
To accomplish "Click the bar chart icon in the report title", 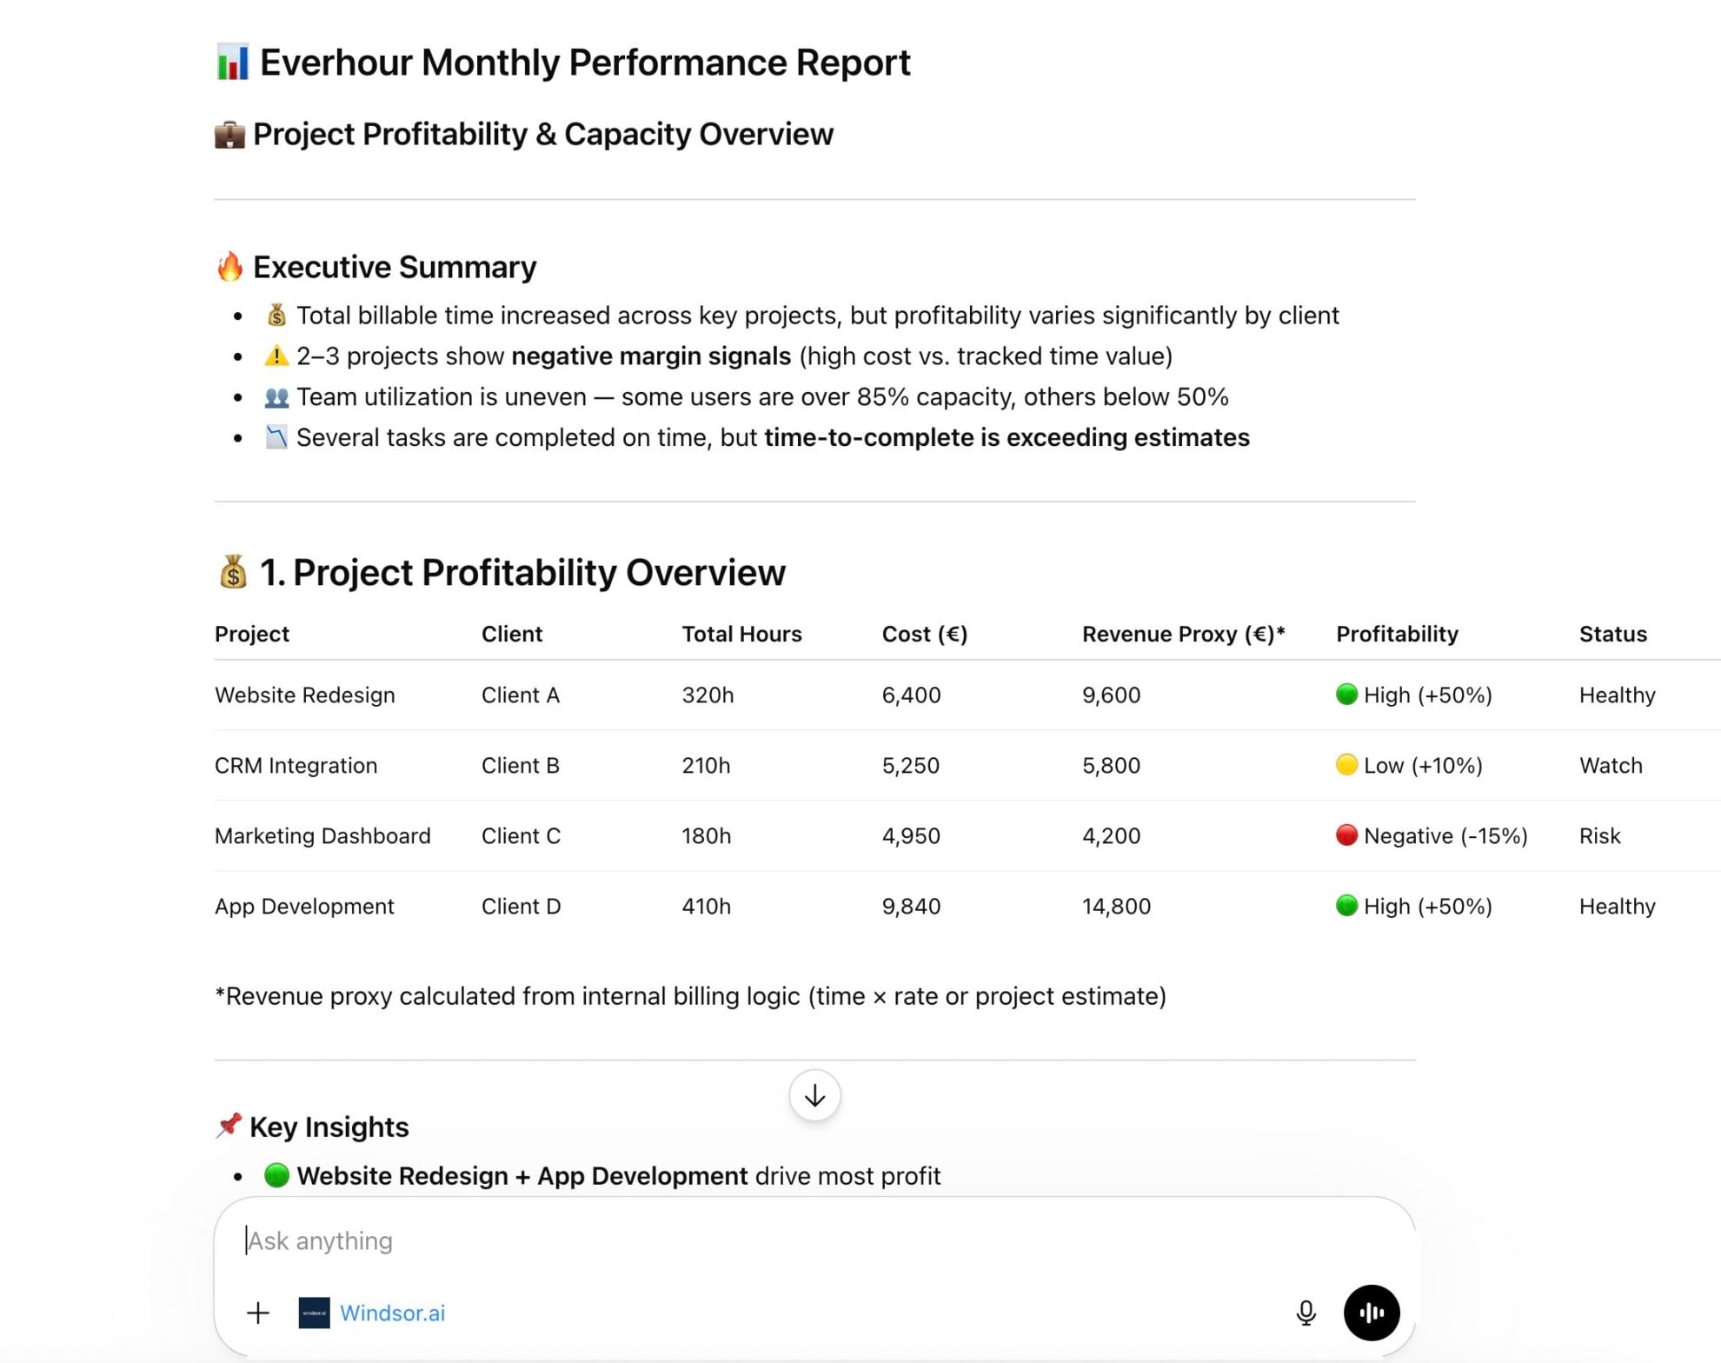I will 233,61.
